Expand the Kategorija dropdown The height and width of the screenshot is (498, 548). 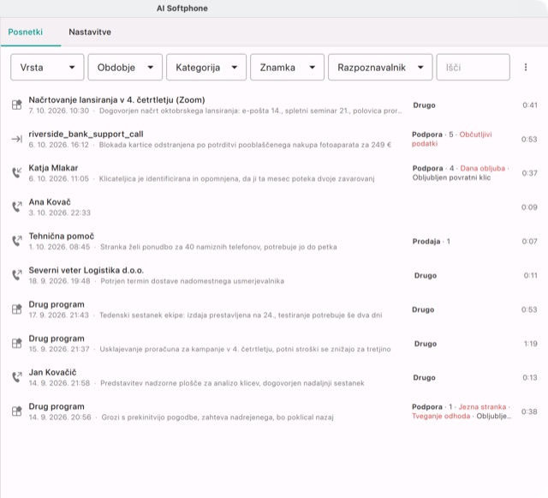(206, 67)
